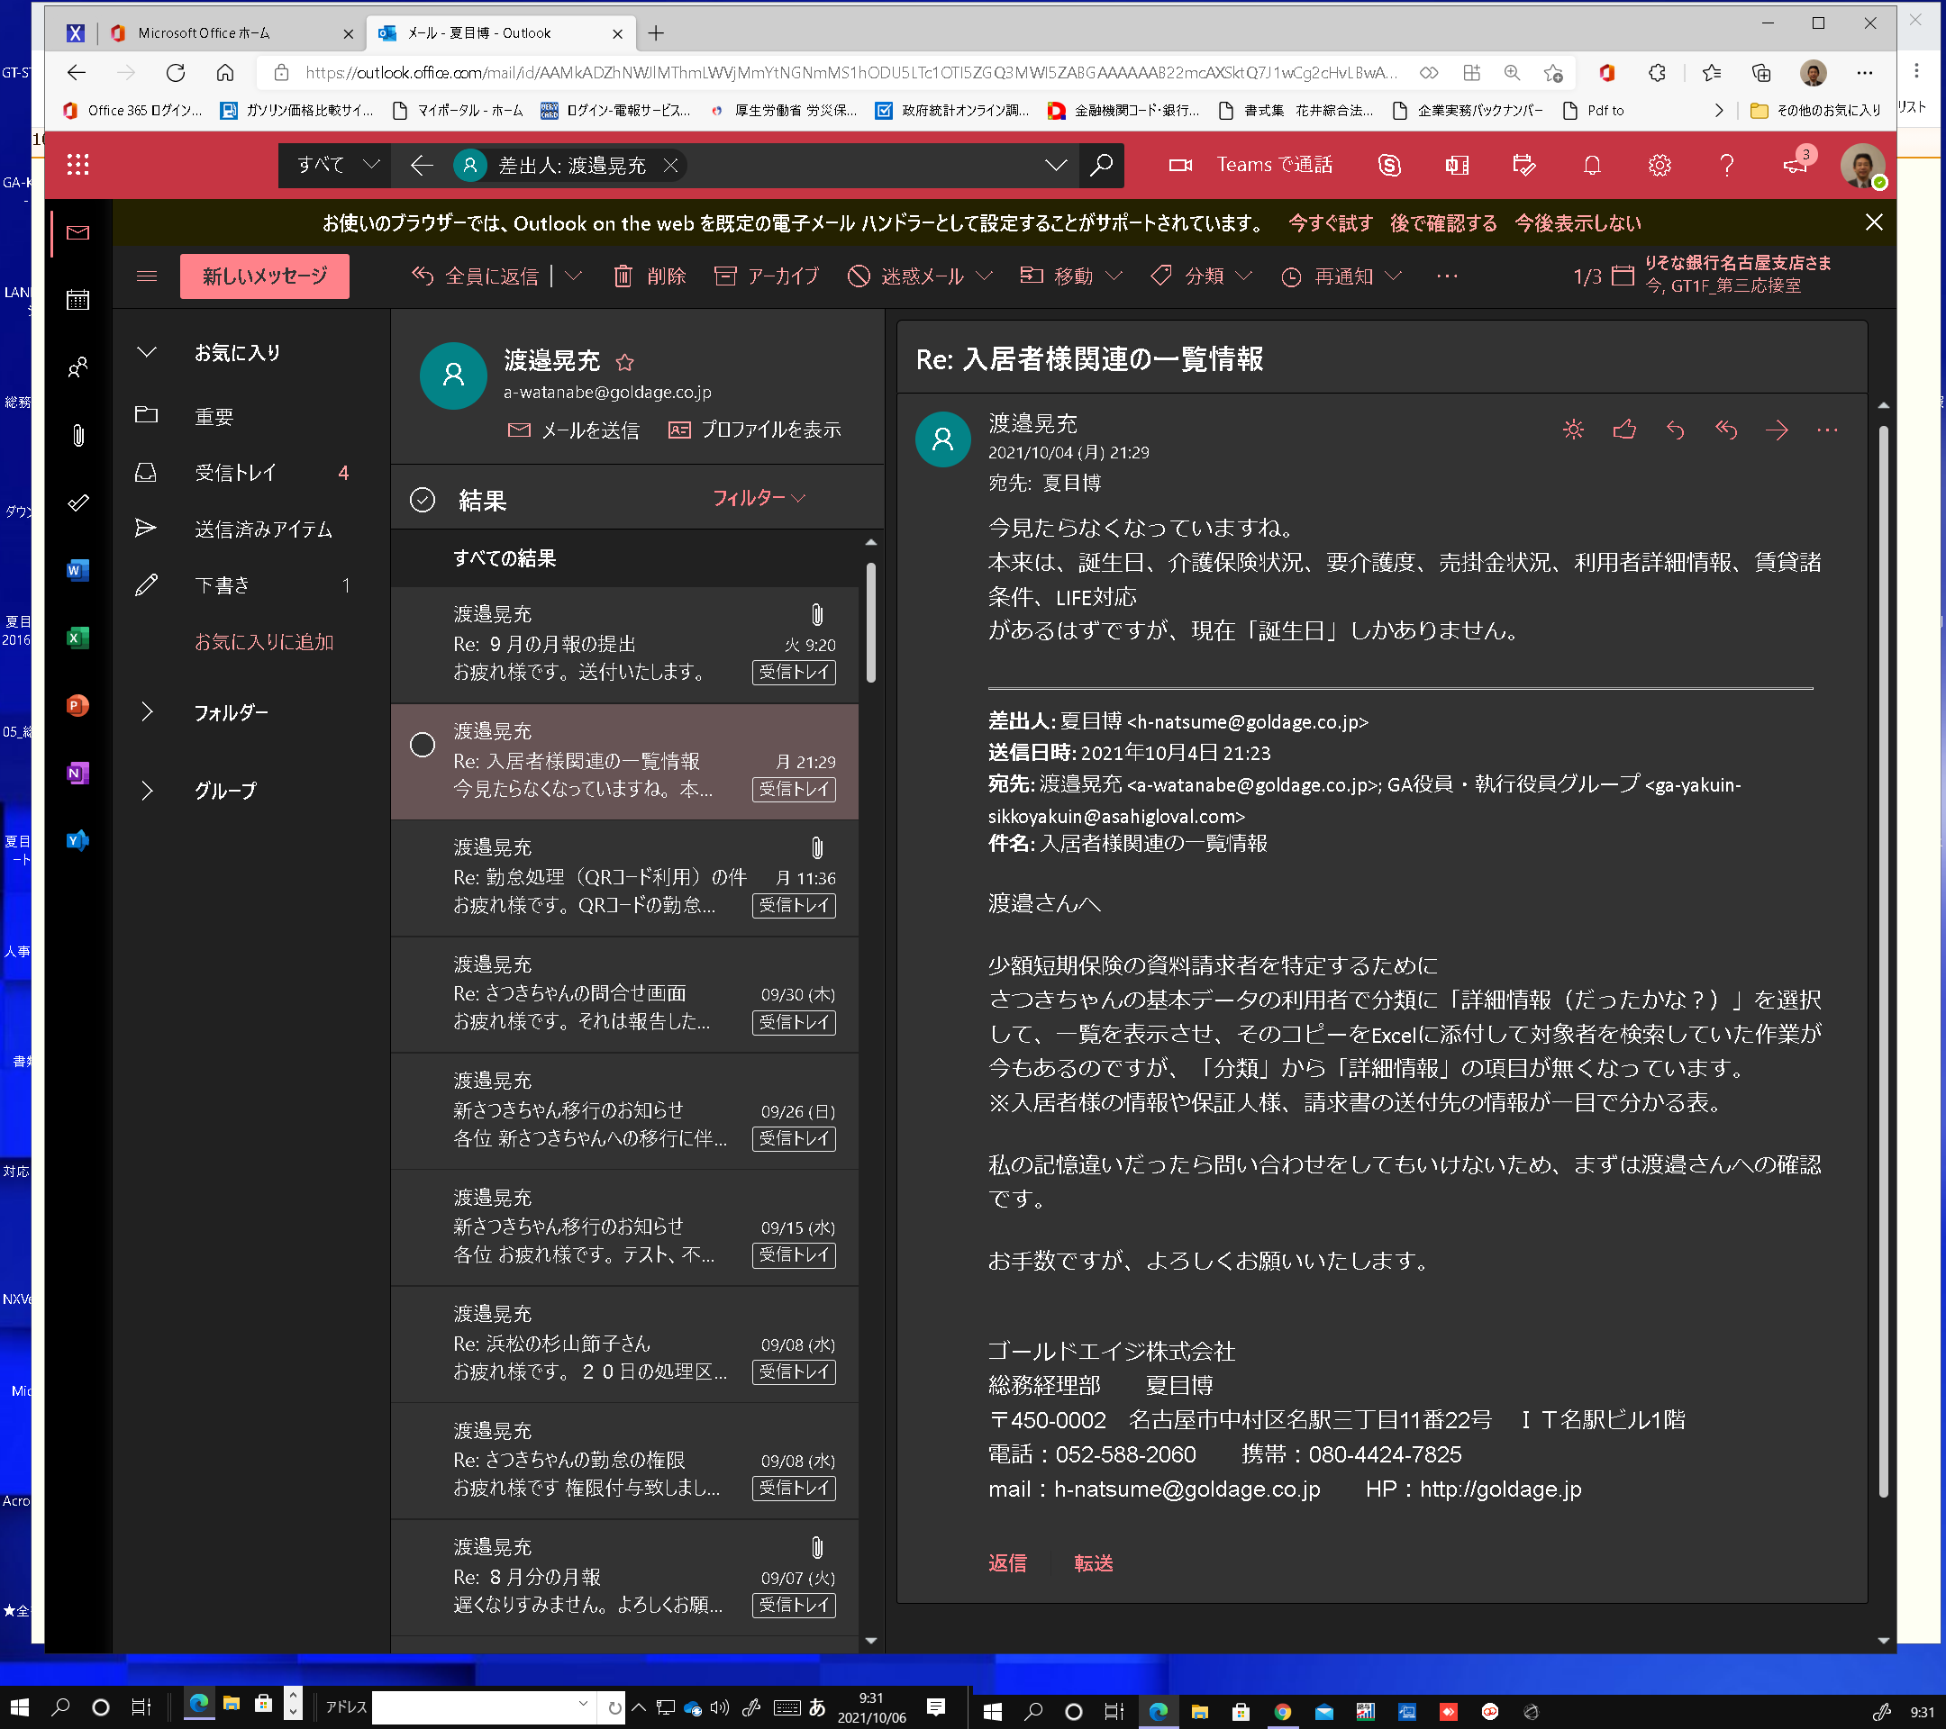Click the search magnifier icon
The height and width of the screenshot is (1729, 1946).
click(x=1102, y=166)
